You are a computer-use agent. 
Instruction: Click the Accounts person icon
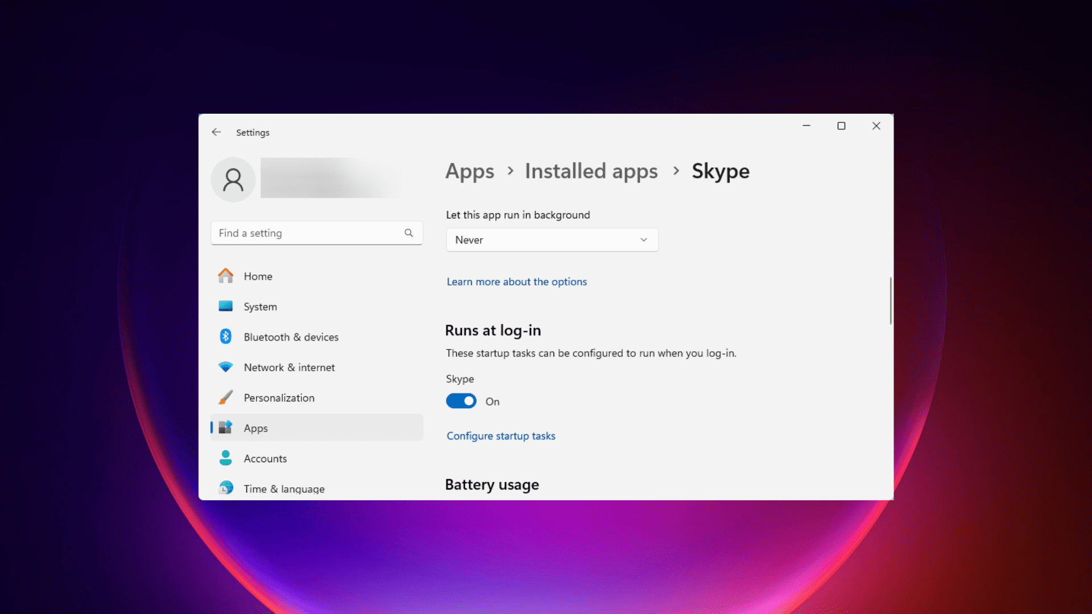pyautogui.click(x=226, y=458)
